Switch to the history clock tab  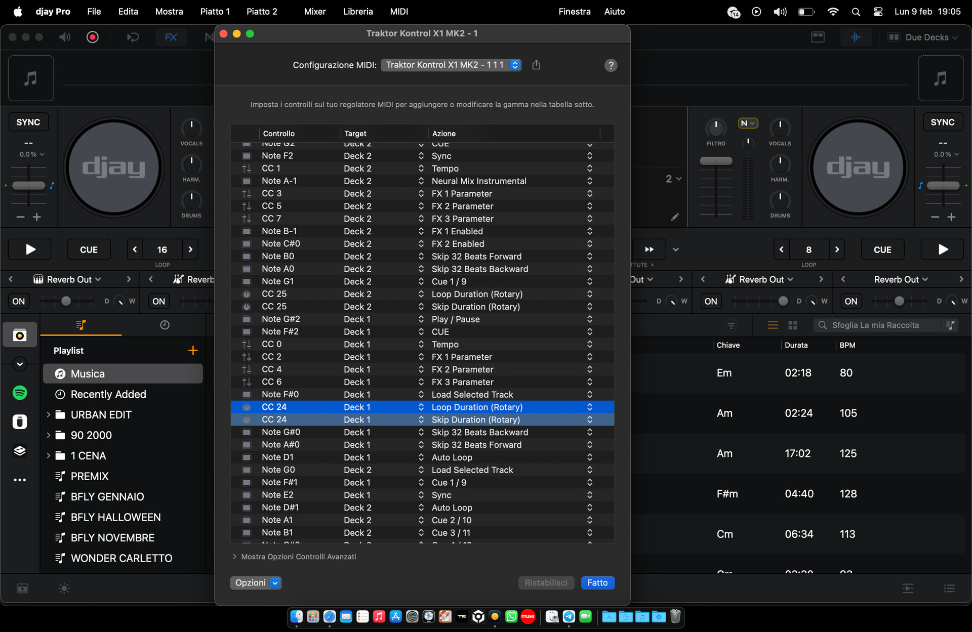pyautogui.click(x=165, y=325)
